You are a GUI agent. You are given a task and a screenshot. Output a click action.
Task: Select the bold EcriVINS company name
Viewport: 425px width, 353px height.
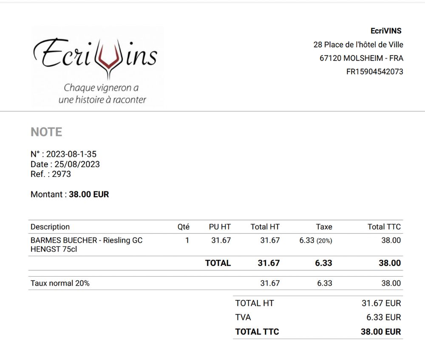tap(386, 31)
